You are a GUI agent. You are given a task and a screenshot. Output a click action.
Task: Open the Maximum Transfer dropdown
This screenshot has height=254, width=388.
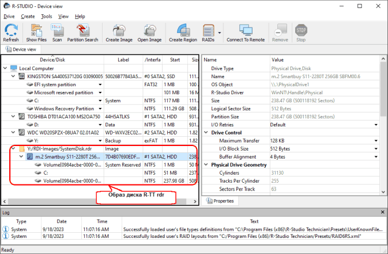[376, 141]
